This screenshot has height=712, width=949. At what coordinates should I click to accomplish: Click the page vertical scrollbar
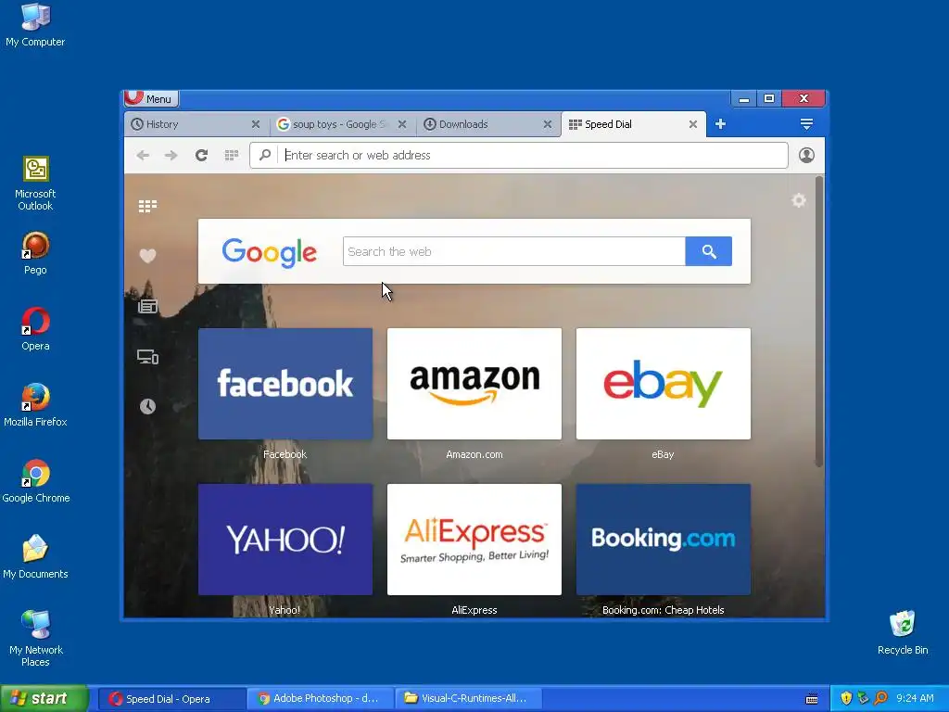(819, 322)
